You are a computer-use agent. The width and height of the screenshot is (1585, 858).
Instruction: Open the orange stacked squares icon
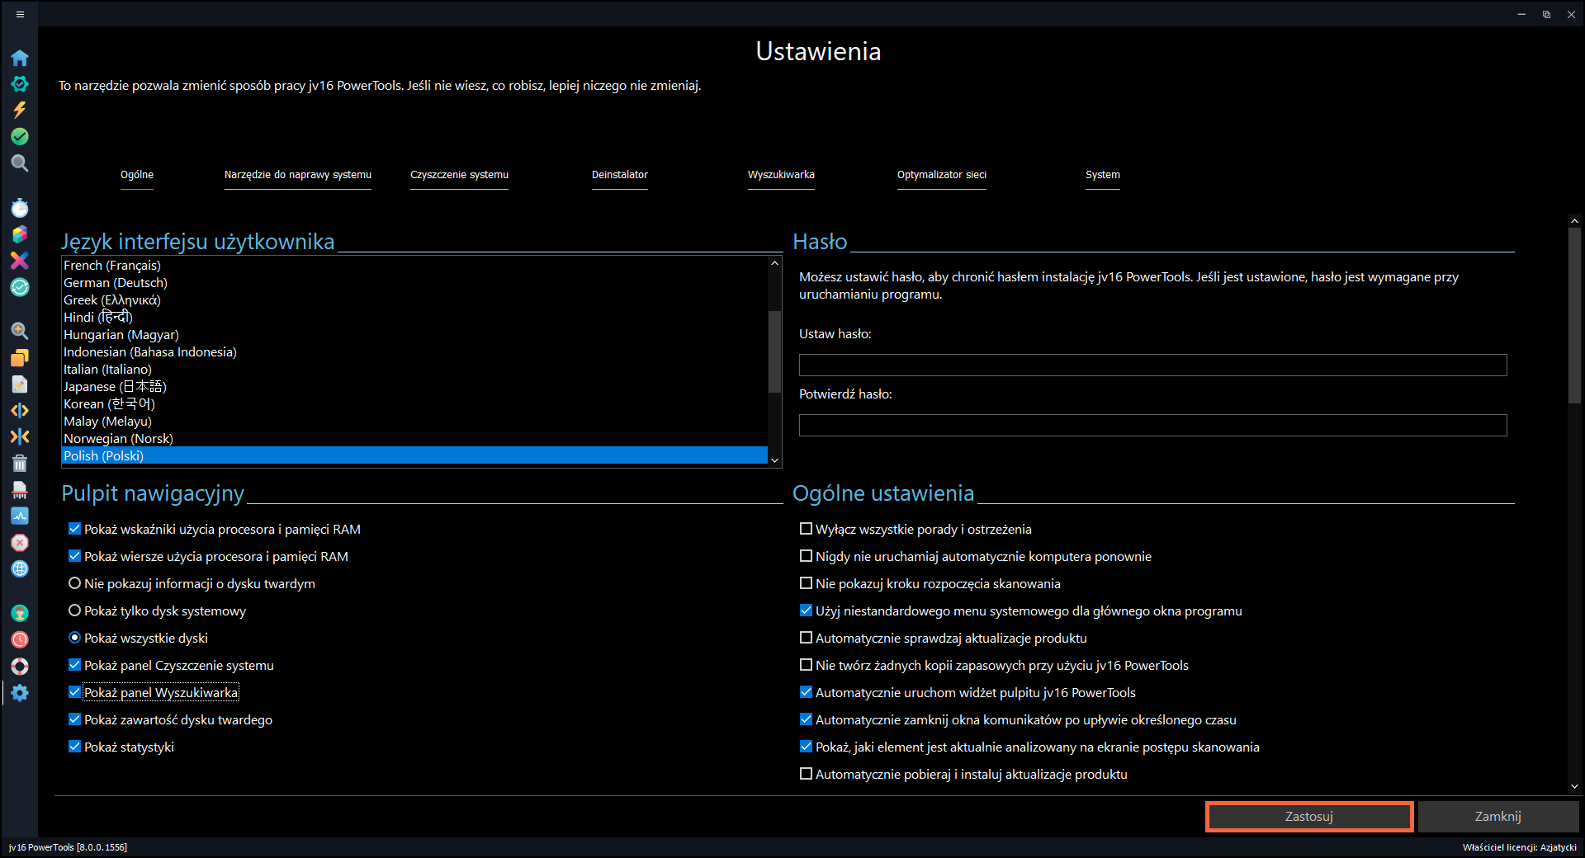20,357
